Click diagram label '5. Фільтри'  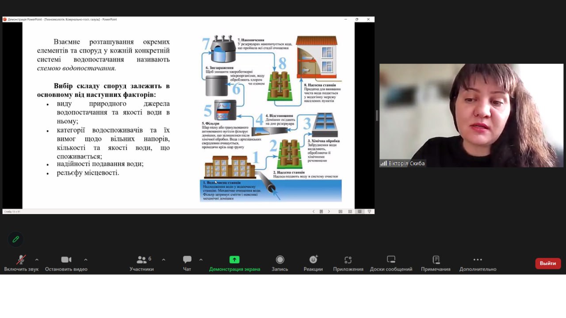click(x=211, y=123)
